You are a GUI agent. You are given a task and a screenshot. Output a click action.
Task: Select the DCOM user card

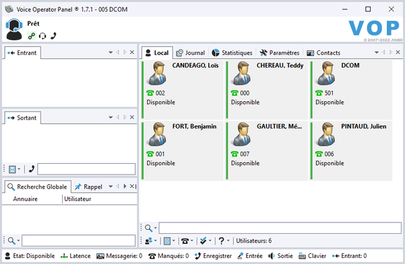click(x=351, y=89)
